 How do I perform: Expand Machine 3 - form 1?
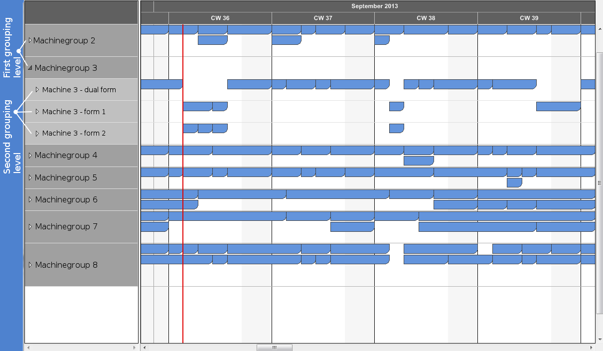[x=37, y=112]
